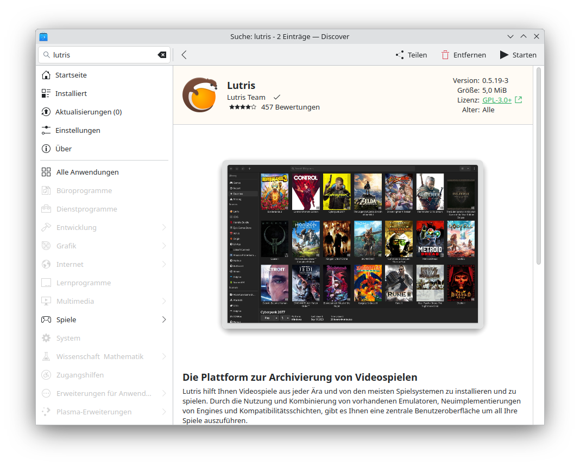Expand the Spiele category chevron
580x467 pixels.
(x=164, y=319)
